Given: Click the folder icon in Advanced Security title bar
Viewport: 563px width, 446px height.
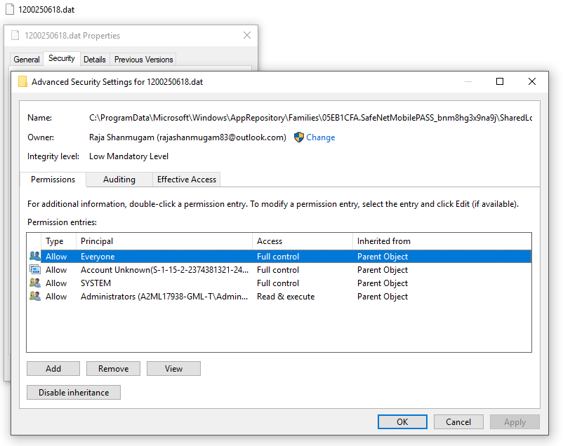Looking at the screenshot, I should click(x=22, y=81).
